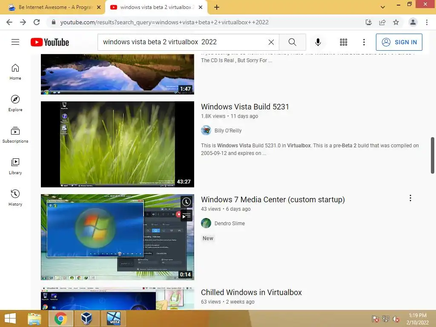436x327 pixels.
Task: Open the Windows Start button
Action: pyautogui.click(x=10, y=318)
